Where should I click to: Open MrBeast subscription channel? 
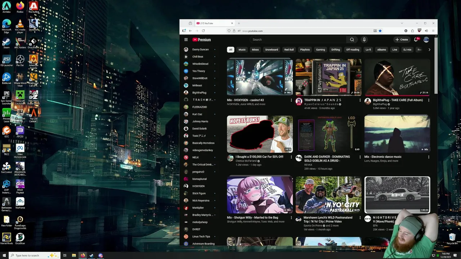point(200,85)
